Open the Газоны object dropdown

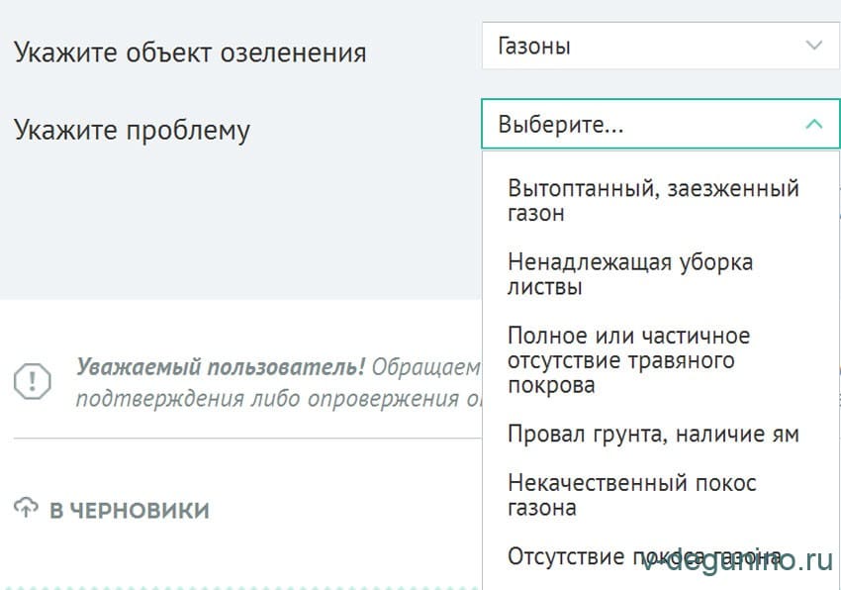[659, 46]
